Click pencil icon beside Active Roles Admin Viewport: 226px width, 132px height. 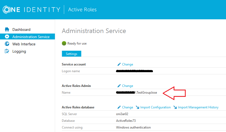tap(119, 86)
